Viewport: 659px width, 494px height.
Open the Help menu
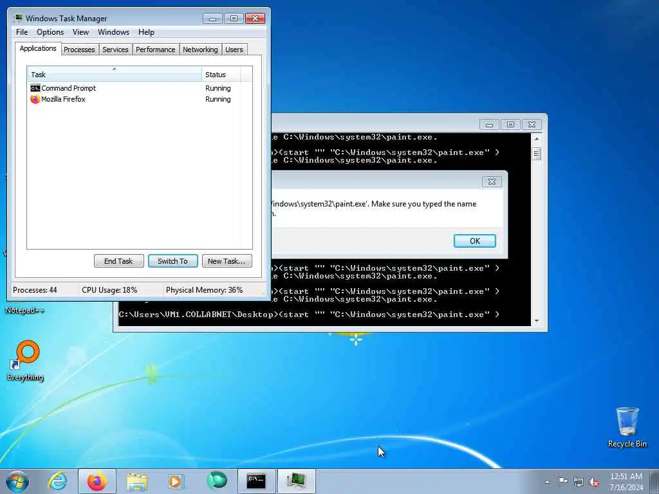tap(146, 32)
